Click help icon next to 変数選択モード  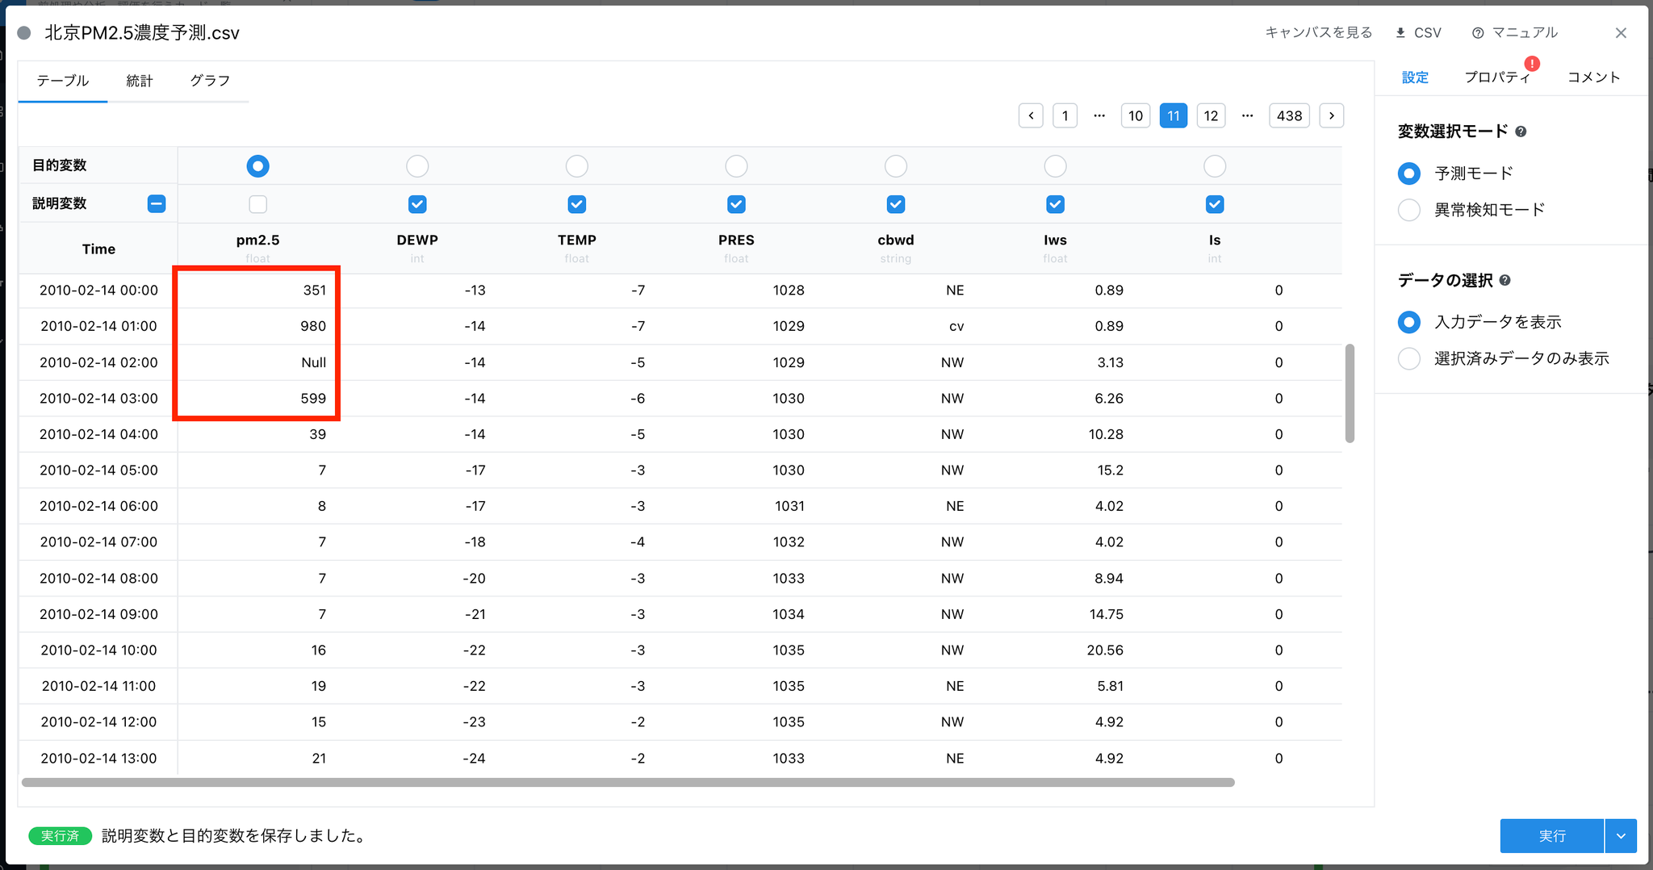1521,132
